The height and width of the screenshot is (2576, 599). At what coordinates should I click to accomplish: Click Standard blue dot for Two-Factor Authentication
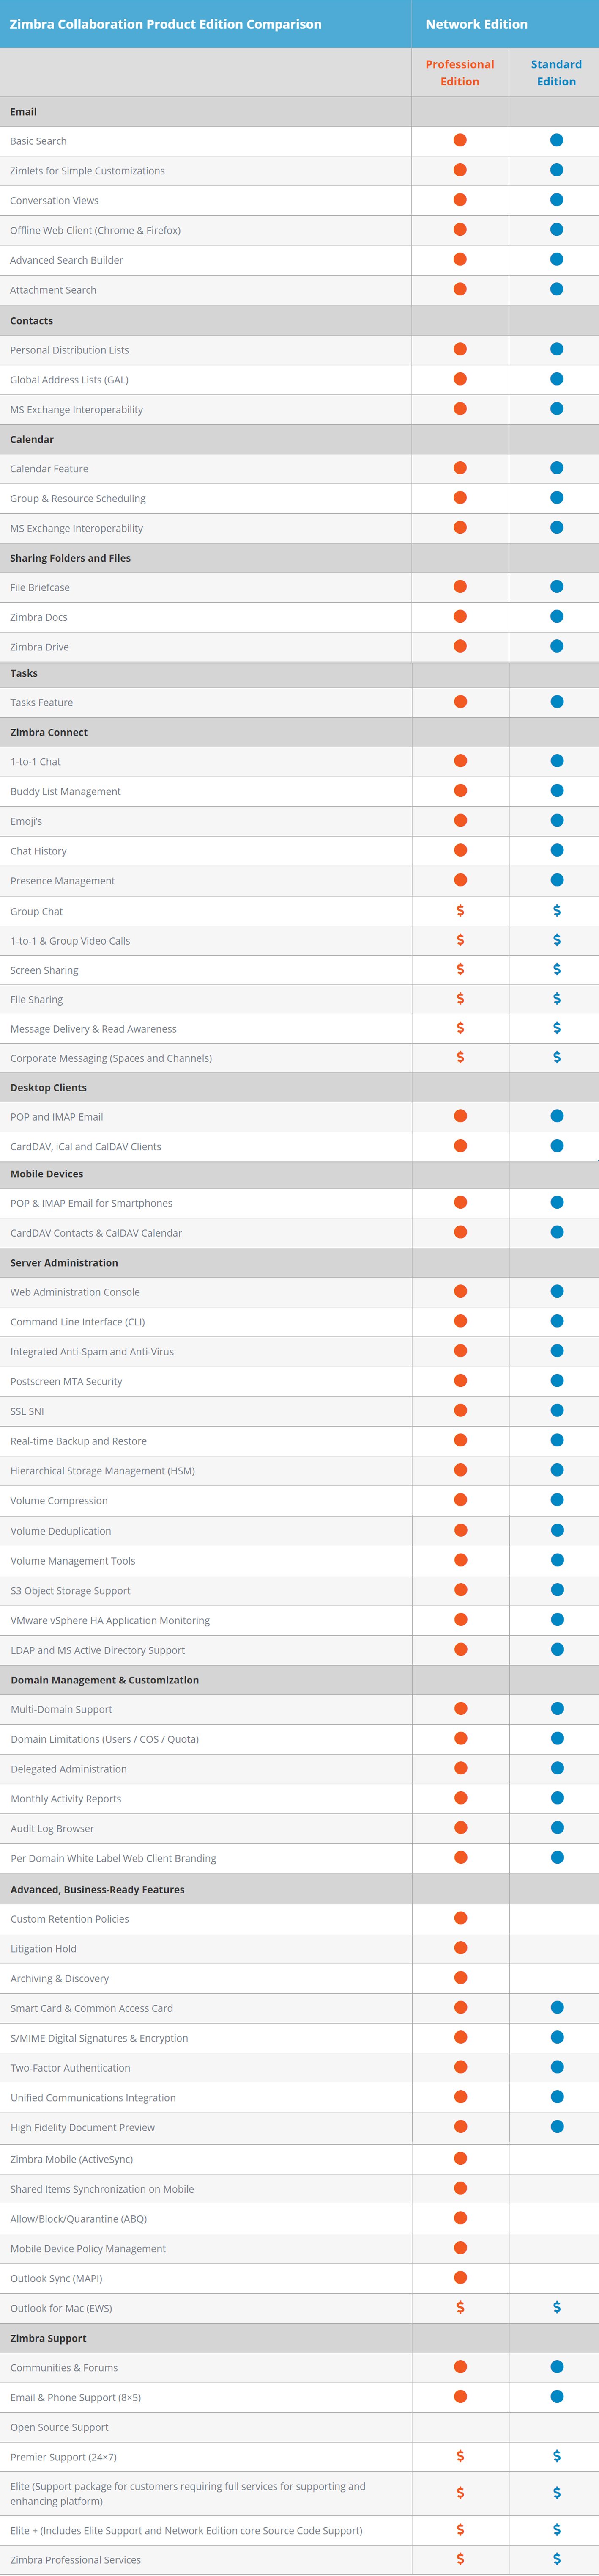556,2067
